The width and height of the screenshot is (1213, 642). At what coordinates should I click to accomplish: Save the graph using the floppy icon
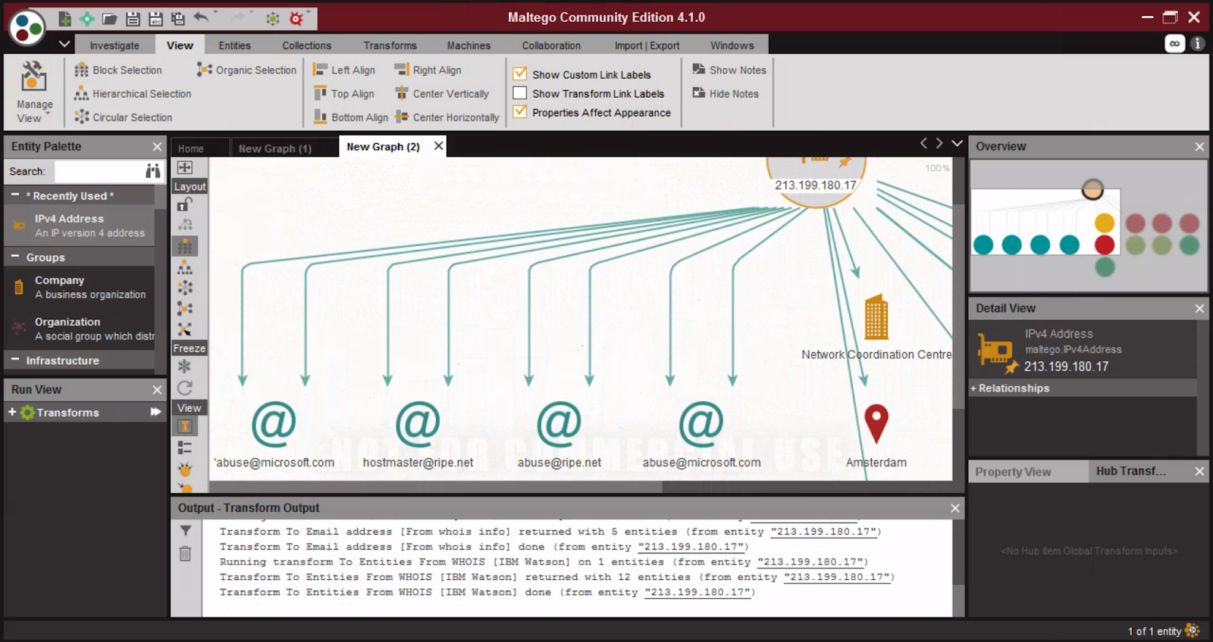click(x=133, y=18)
